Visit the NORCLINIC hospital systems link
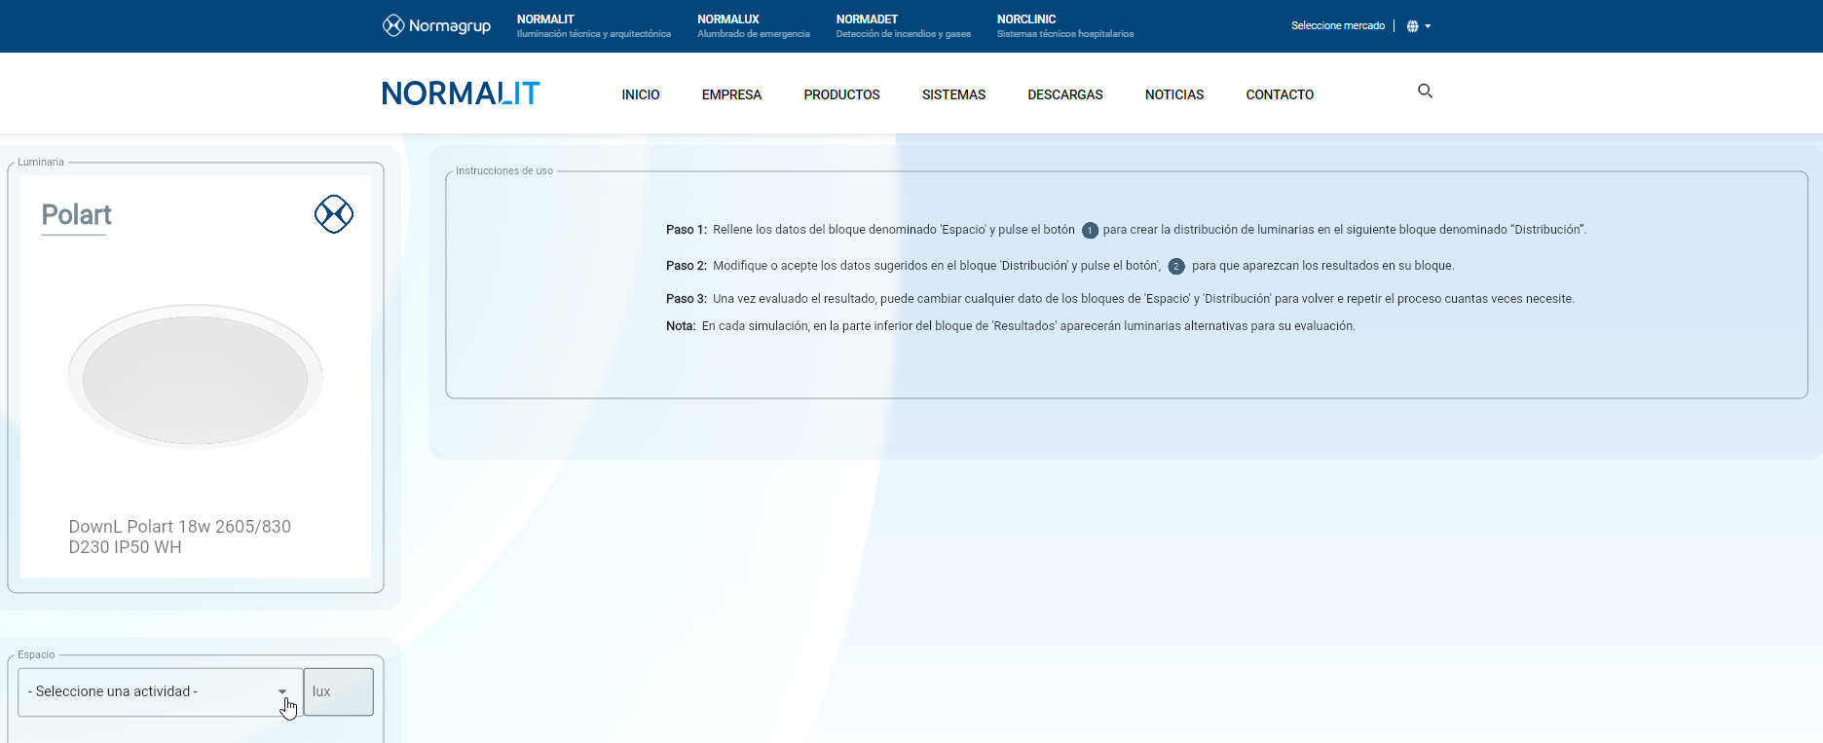The image size is (1823, 743). [1064, 26]
